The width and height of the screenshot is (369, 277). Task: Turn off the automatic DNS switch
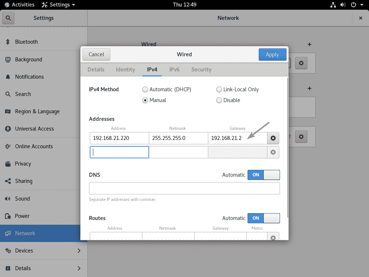pos(263,175)
